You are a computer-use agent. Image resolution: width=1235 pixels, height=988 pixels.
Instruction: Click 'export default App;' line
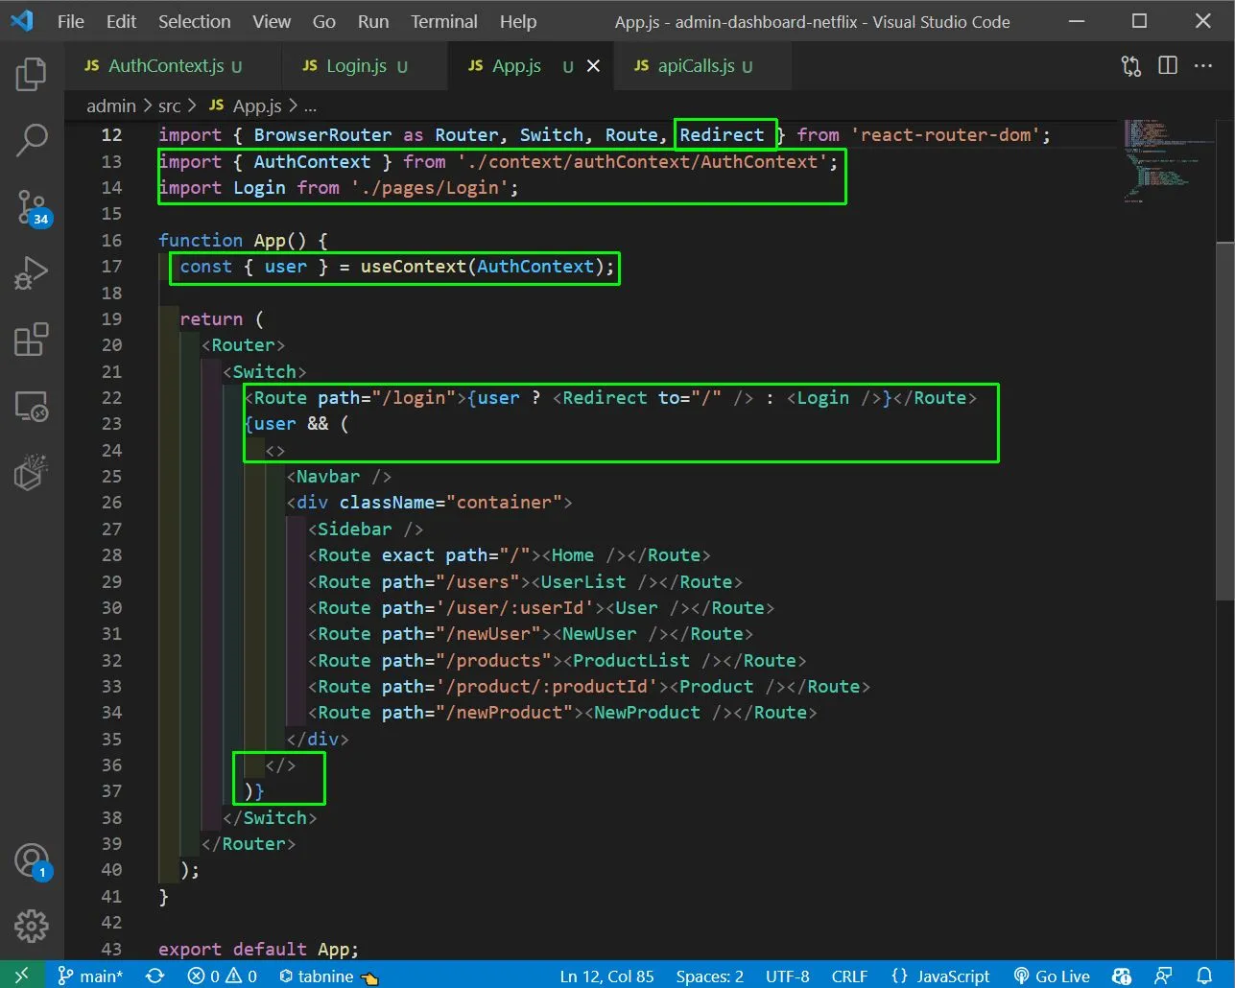(258, 949)
